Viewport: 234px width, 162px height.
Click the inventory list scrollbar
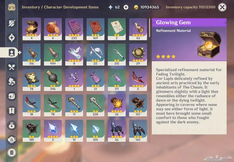[x=149, y=28]
